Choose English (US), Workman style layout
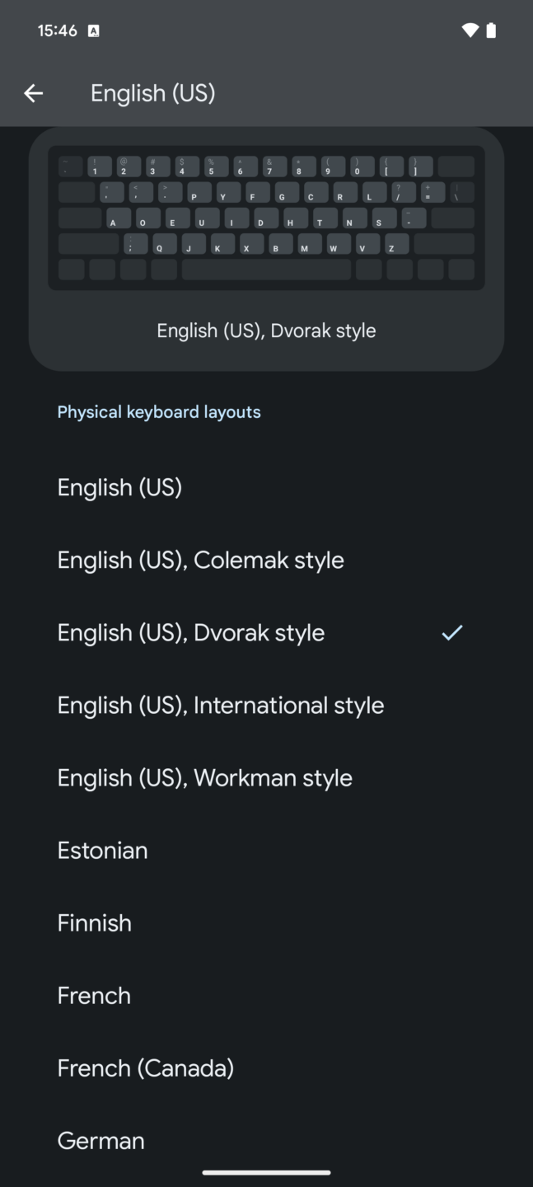This screenshot has height=1187, width=533. [204, 777]
